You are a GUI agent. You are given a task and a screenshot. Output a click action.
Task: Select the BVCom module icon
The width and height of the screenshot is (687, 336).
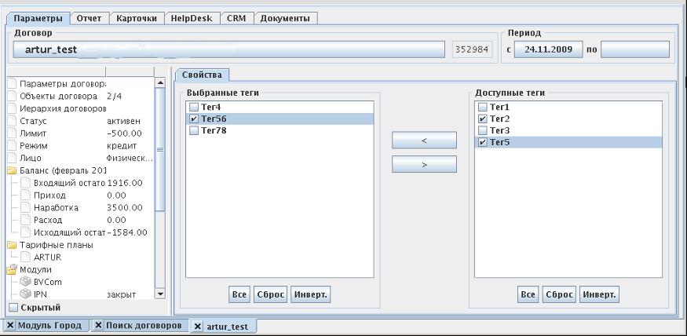(x=25, y=281)
